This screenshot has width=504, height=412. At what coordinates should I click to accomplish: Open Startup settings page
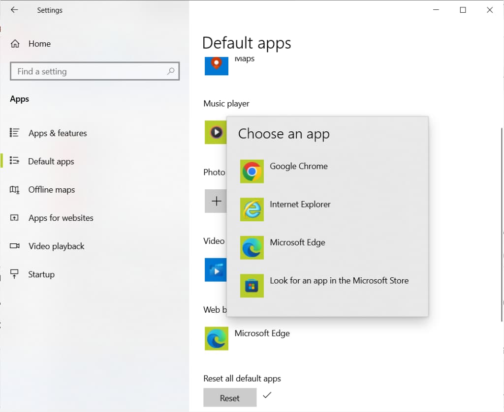click(x=41, y=274)
